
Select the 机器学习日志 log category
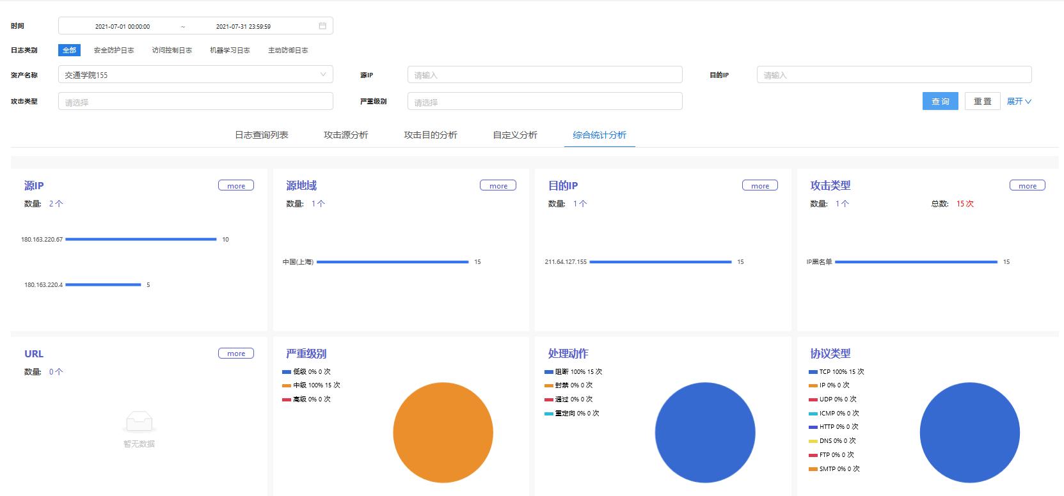pos(230,50)
